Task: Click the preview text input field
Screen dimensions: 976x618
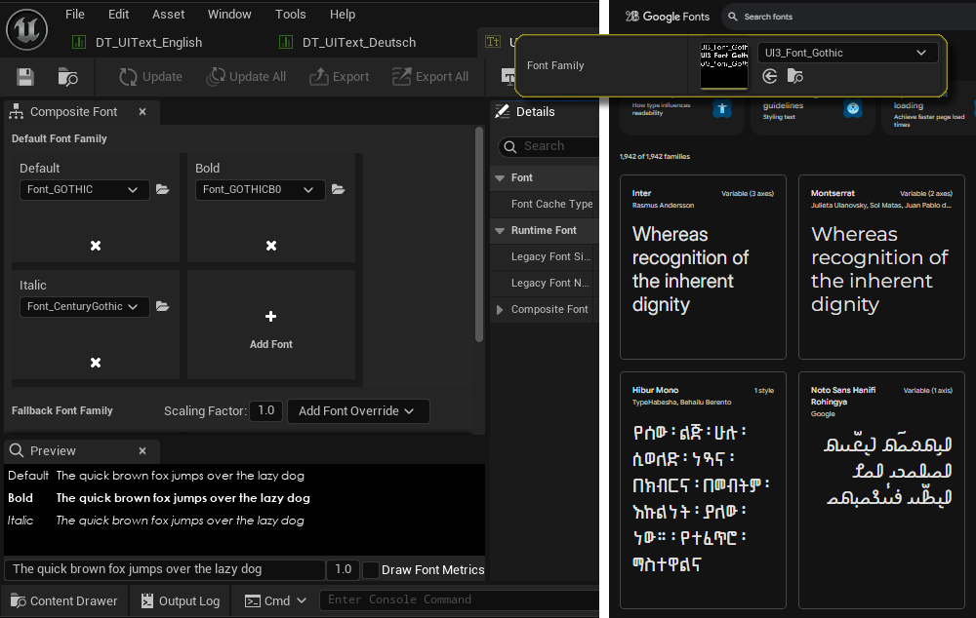Action: tap(164, 569)
